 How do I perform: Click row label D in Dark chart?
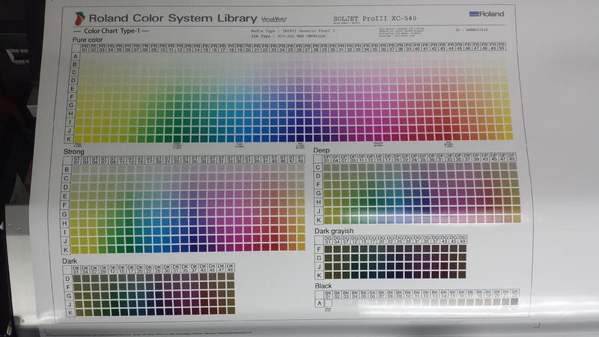[x=67, y=279]
